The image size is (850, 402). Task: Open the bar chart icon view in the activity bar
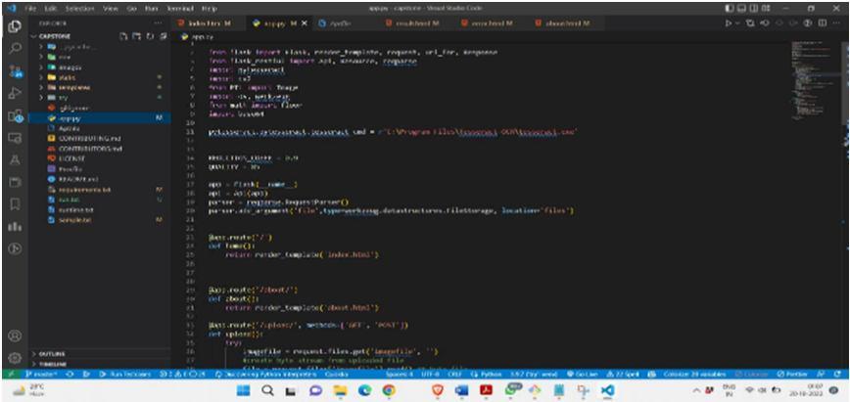click(16, 227)
